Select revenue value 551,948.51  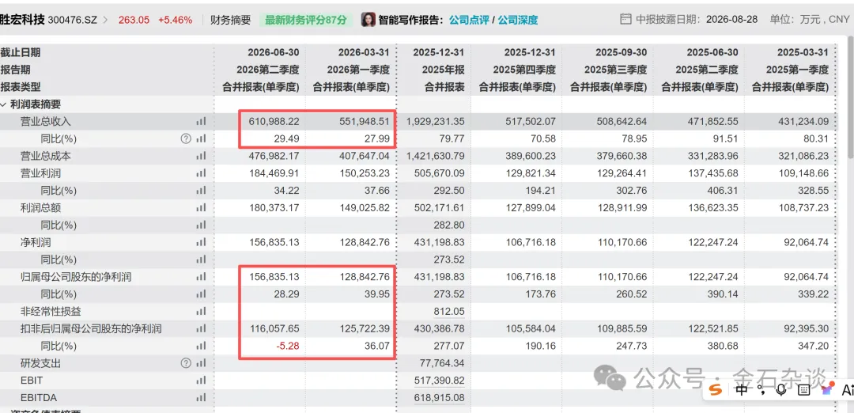[x=363, y=122]
